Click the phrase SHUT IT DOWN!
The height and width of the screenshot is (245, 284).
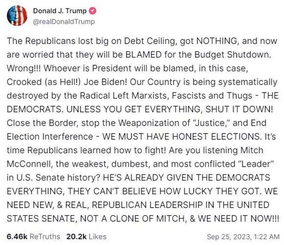[x=239, y=109]
